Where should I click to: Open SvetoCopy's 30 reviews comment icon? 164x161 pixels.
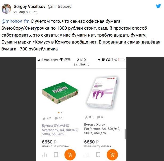click(56, 118)
